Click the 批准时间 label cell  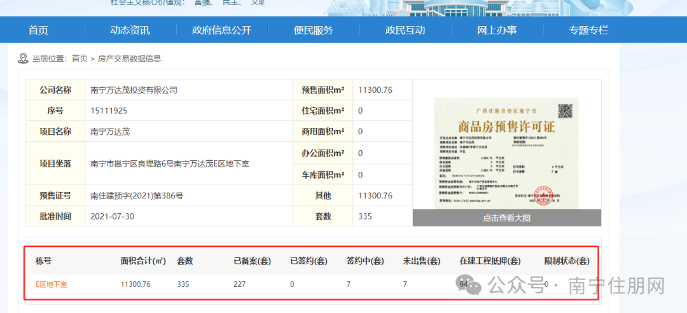[55, 216]
